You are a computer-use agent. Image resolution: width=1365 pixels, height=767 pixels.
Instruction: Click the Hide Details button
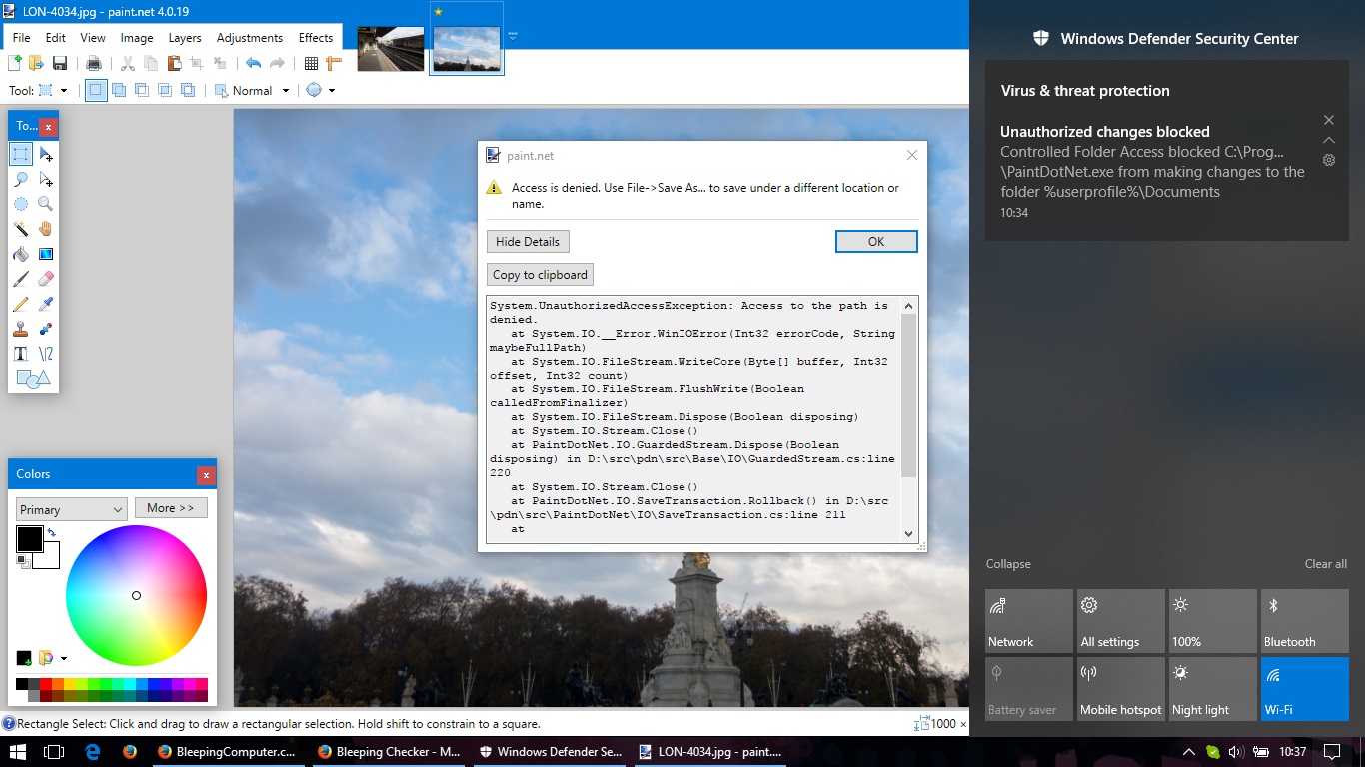[x=529, y=242]
